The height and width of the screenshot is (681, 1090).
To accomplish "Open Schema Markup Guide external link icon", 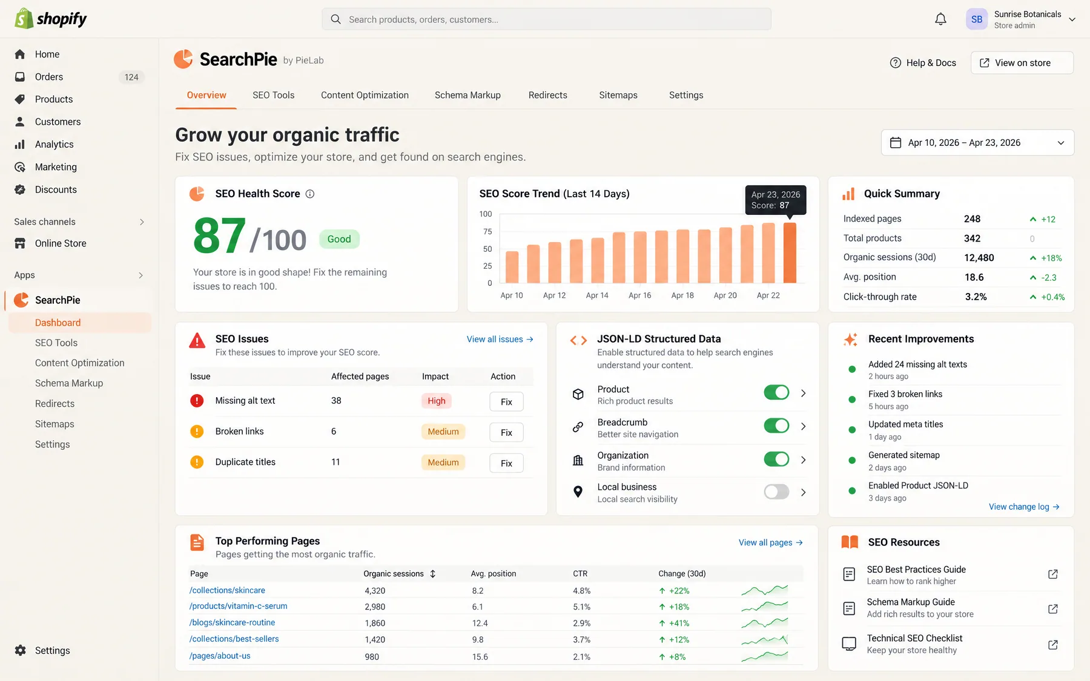I will tap(1053, 608).
